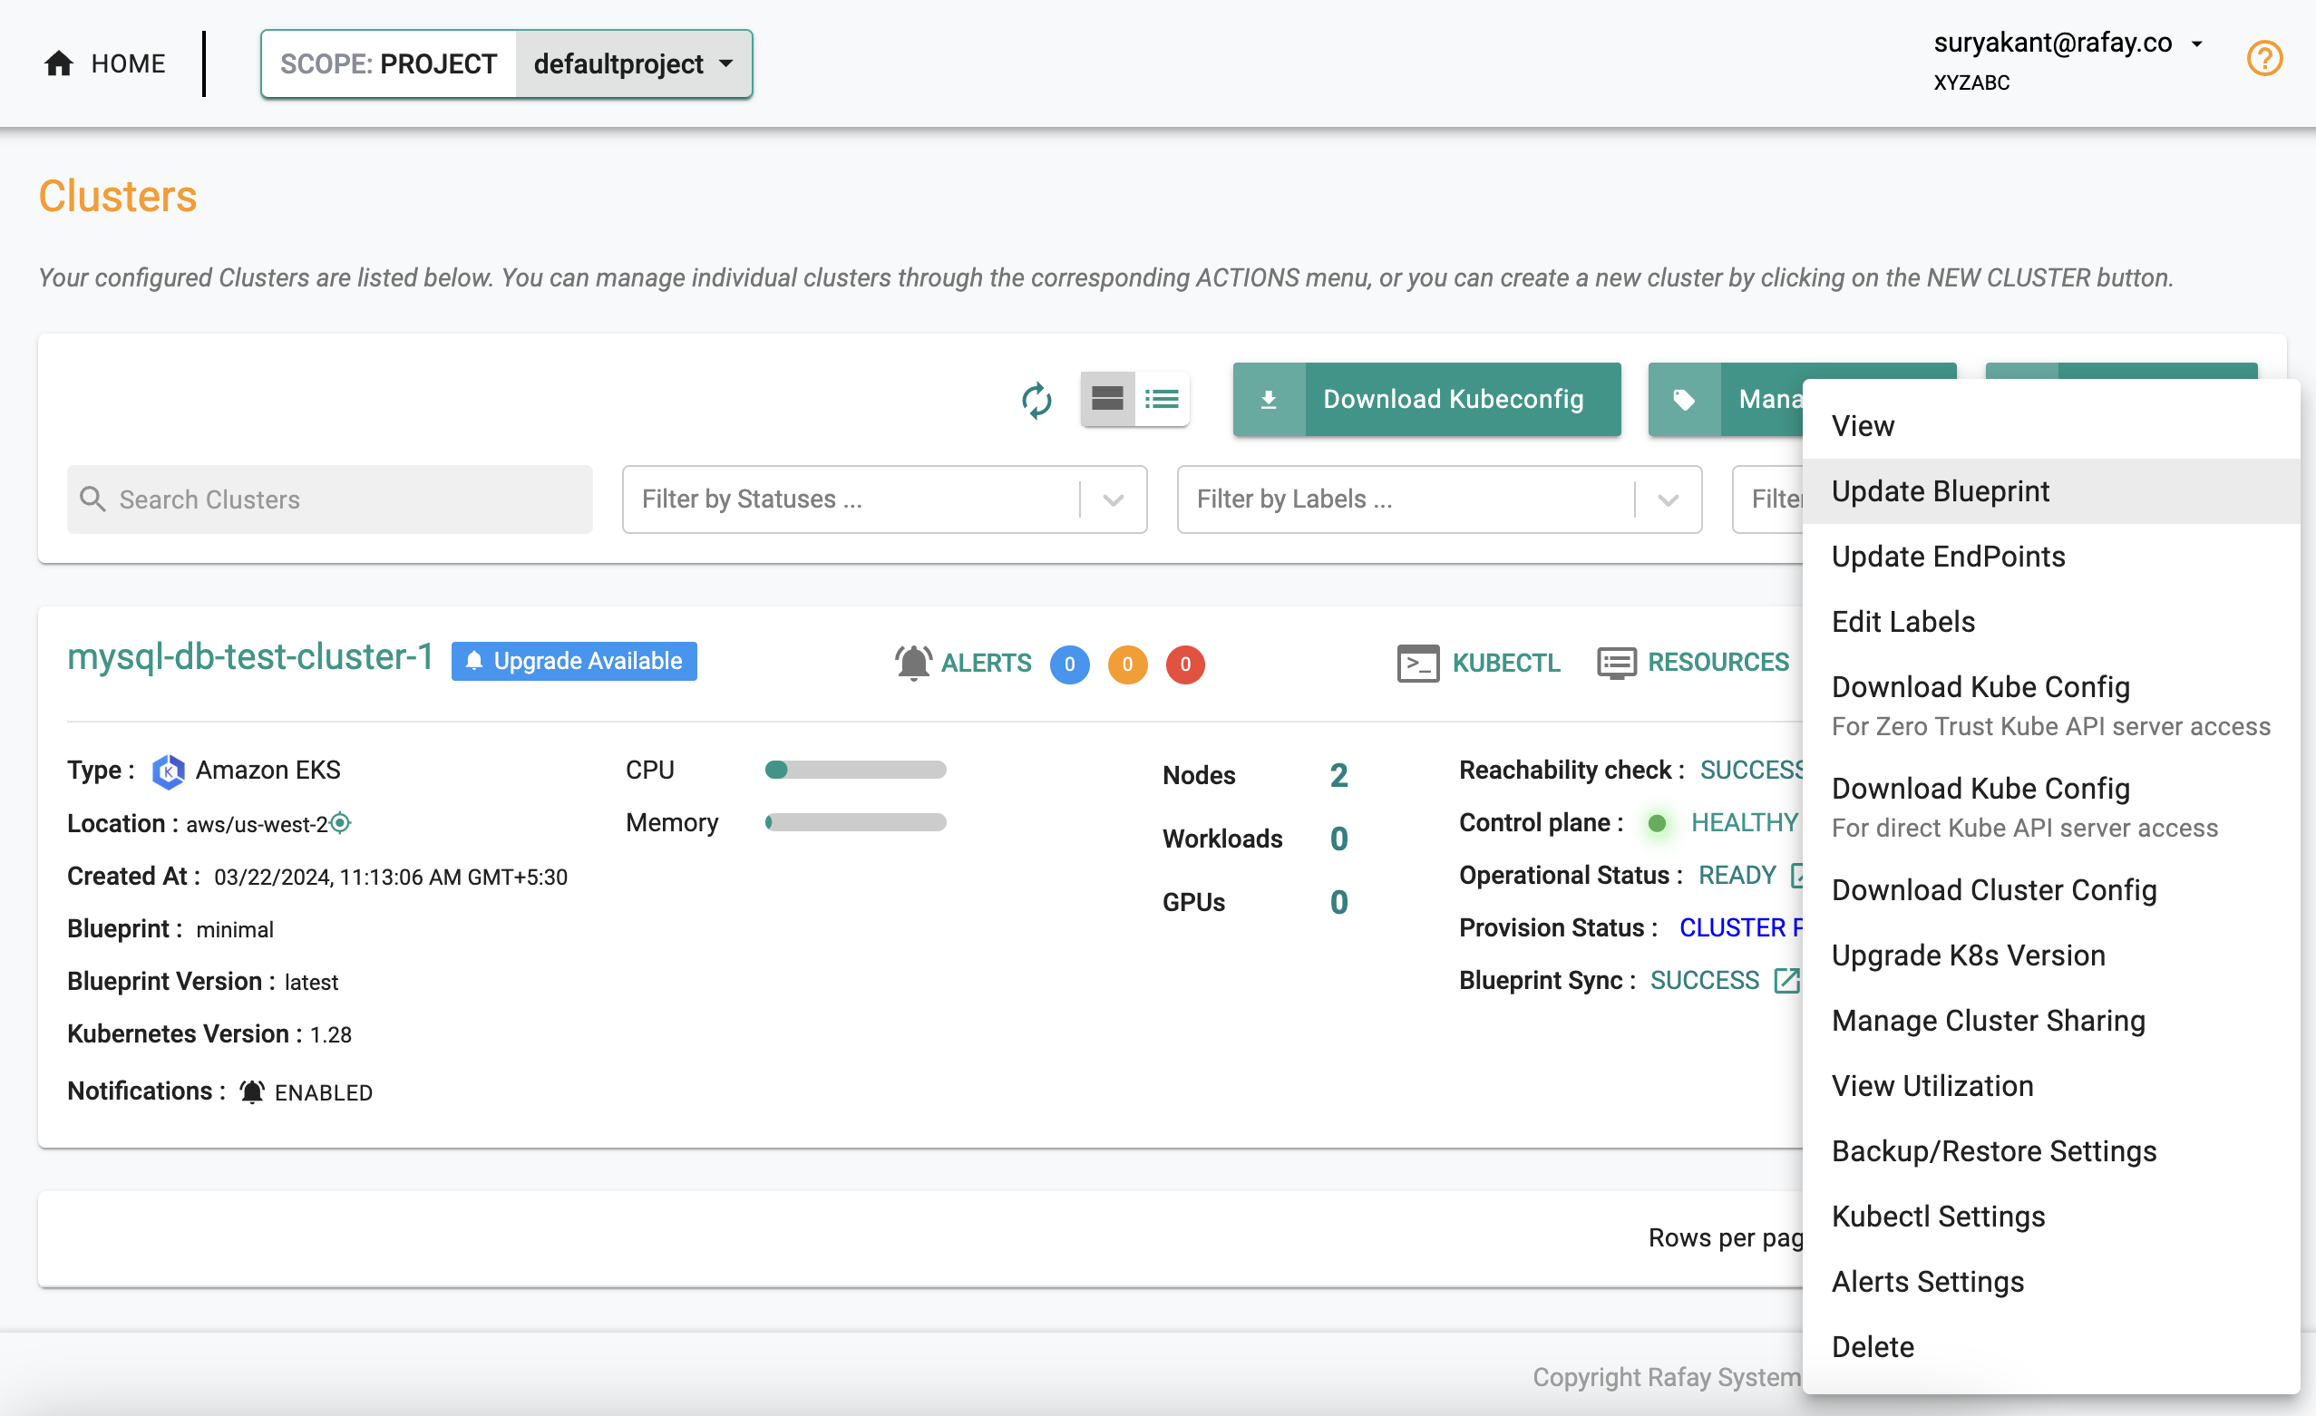Click the Reachability check SUCCESS value
The height and width of the screenshot is (1416, 2316).
coord(1751,770)
